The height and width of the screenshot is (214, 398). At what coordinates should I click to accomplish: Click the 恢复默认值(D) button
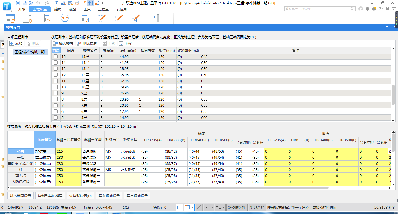pyautogui.click(x=80, y=196)
